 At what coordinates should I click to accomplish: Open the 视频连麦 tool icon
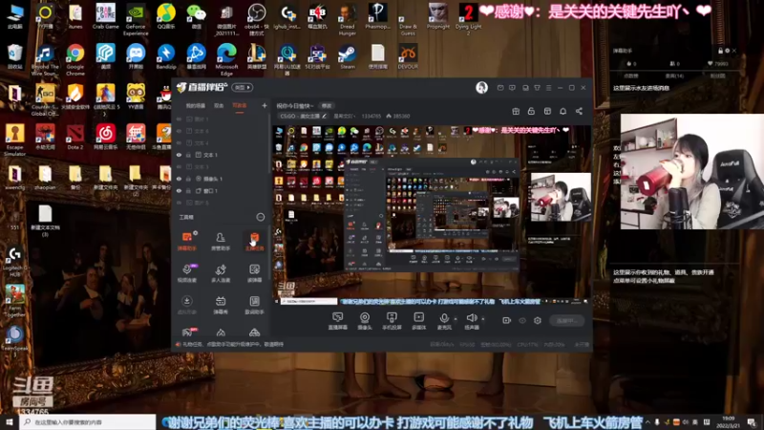(186, 273)
